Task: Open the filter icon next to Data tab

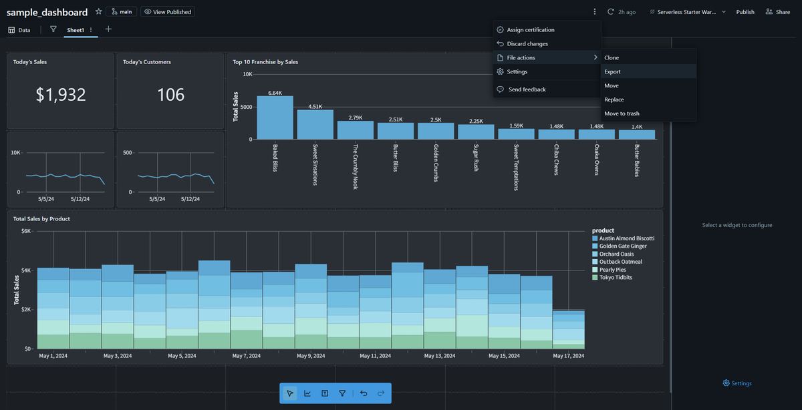Action: 53,29
